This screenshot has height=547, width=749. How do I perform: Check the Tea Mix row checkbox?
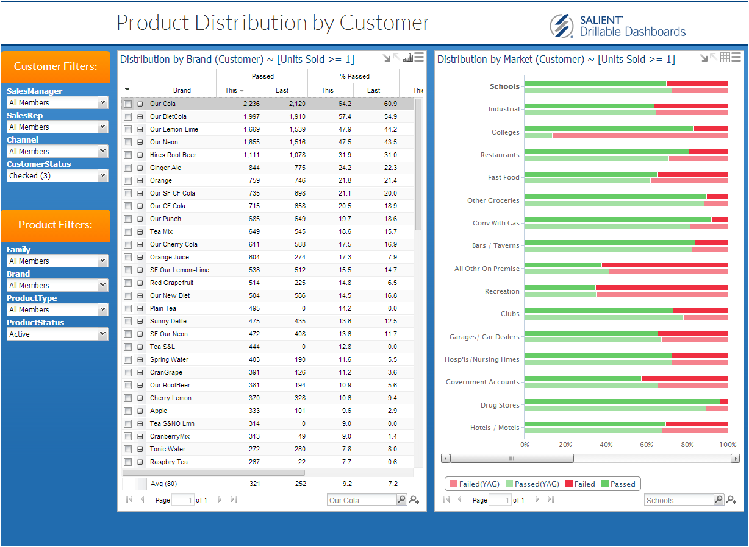tap(127, 231)
